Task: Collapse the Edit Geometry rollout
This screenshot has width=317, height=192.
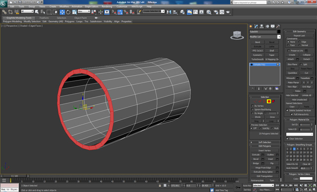Action: pos(299,32)
